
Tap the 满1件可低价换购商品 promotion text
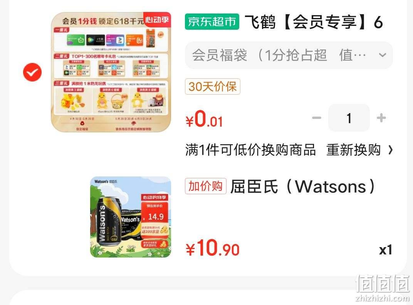pos(250,150)
